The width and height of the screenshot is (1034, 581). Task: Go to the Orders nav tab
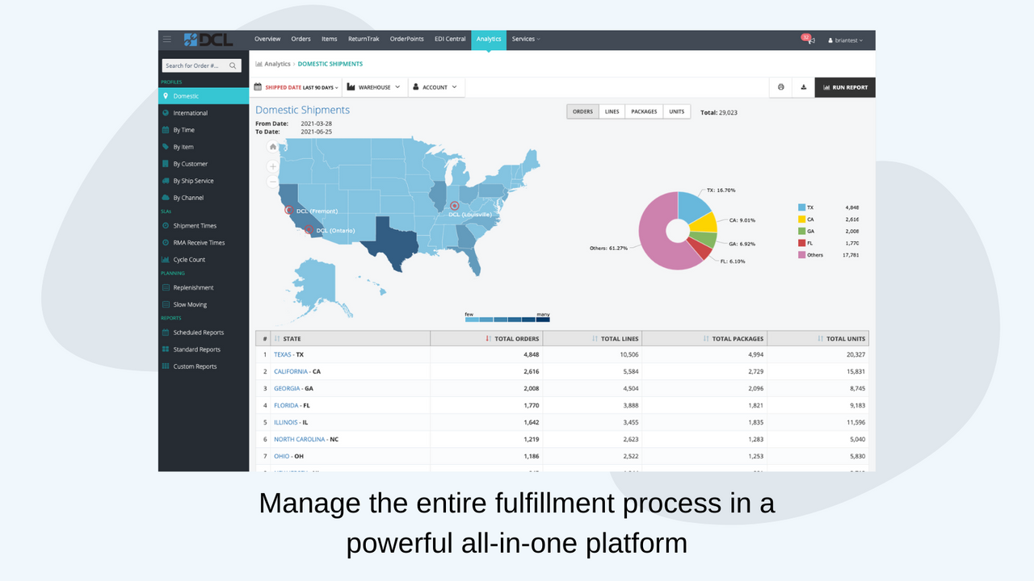[301, 39]
